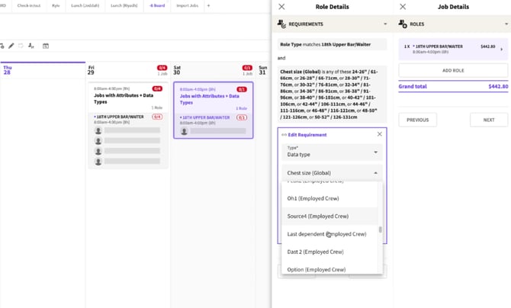Image resolution: width=511 pixels, height=308 pixels.
Task: Open the Lunch (Riyadh) tab
Action: point(124,5)
